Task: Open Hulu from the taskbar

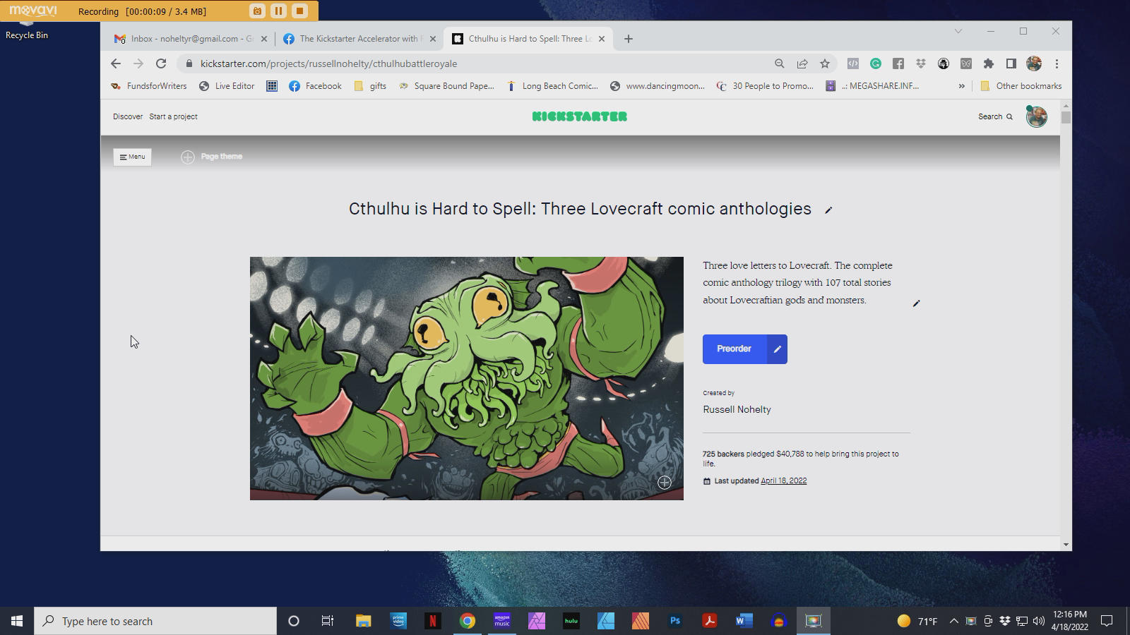Action: click(x=571, y=621)
